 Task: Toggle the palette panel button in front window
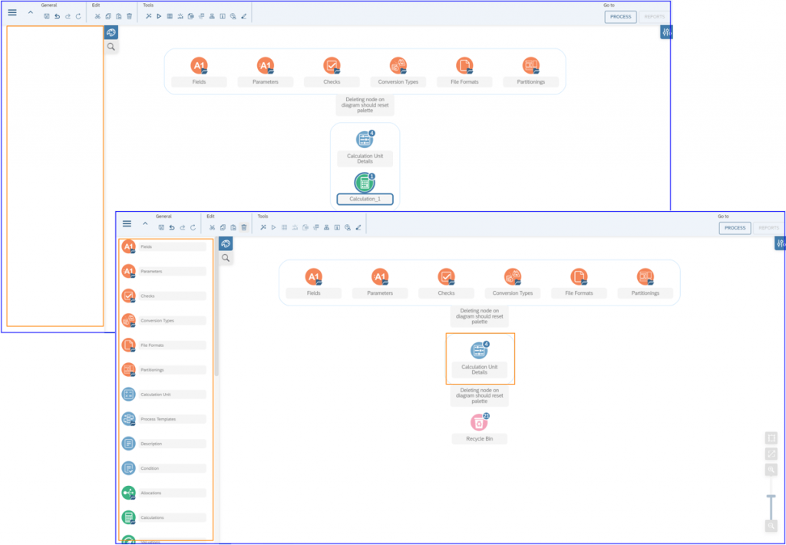coord(226,243)
